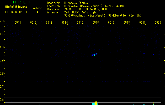This screenshot has height=105, width=165.
Task: Click the 1.0 kHz axis label
Action: click(x=2, y=47)
